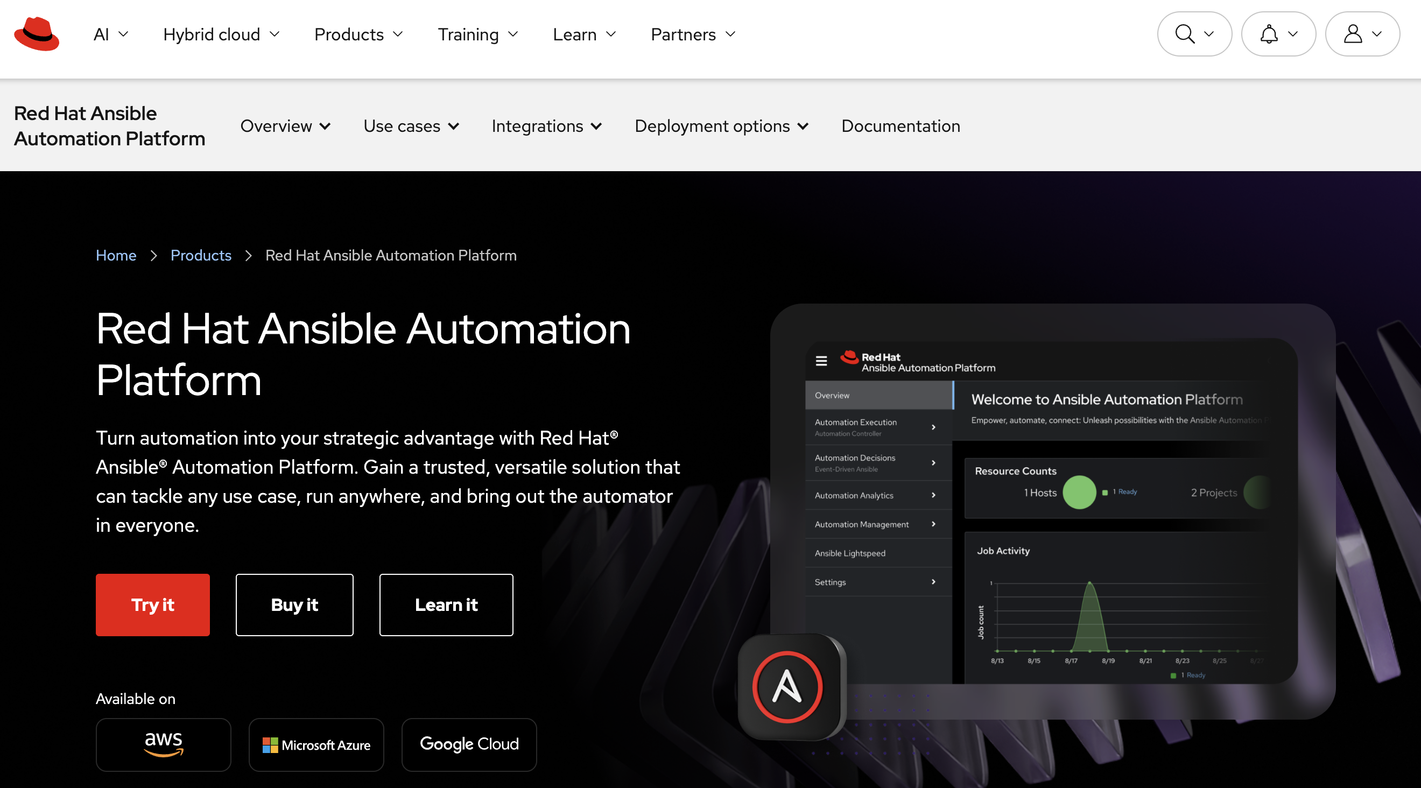The image size is (1421, 788).
Task: Click the notifications bell icon
Action: point(1269,34)
